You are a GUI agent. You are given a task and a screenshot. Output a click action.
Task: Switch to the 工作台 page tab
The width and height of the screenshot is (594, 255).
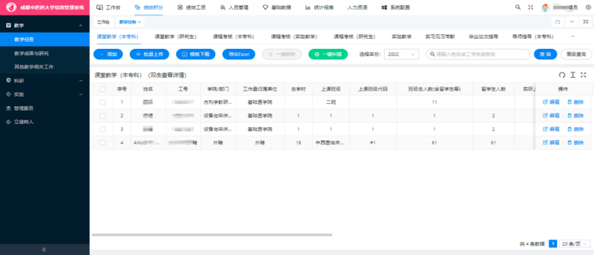click(103, 22)
